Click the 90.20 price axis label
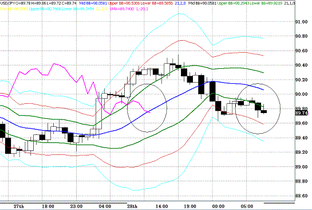Image resolution: width=312 pixels, height=210 pixels. [302, 80]
